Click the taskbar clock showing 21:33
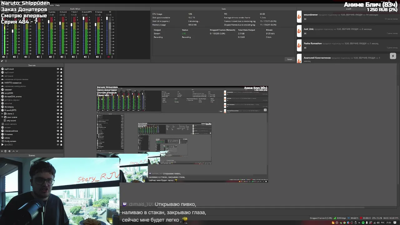Image resolution: width=400 pixels, height=225 pixels. (x=389, y=222)
